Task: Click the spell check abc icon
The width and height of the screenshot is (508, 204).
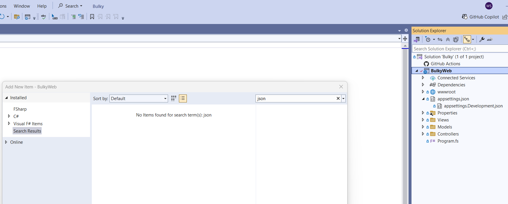Action: (x=43, y=17)
